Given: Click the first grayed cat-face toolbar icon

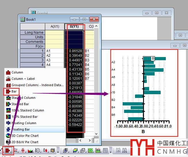Looking at the screenshot, I should pyautogui.click(x=118, y=150).
